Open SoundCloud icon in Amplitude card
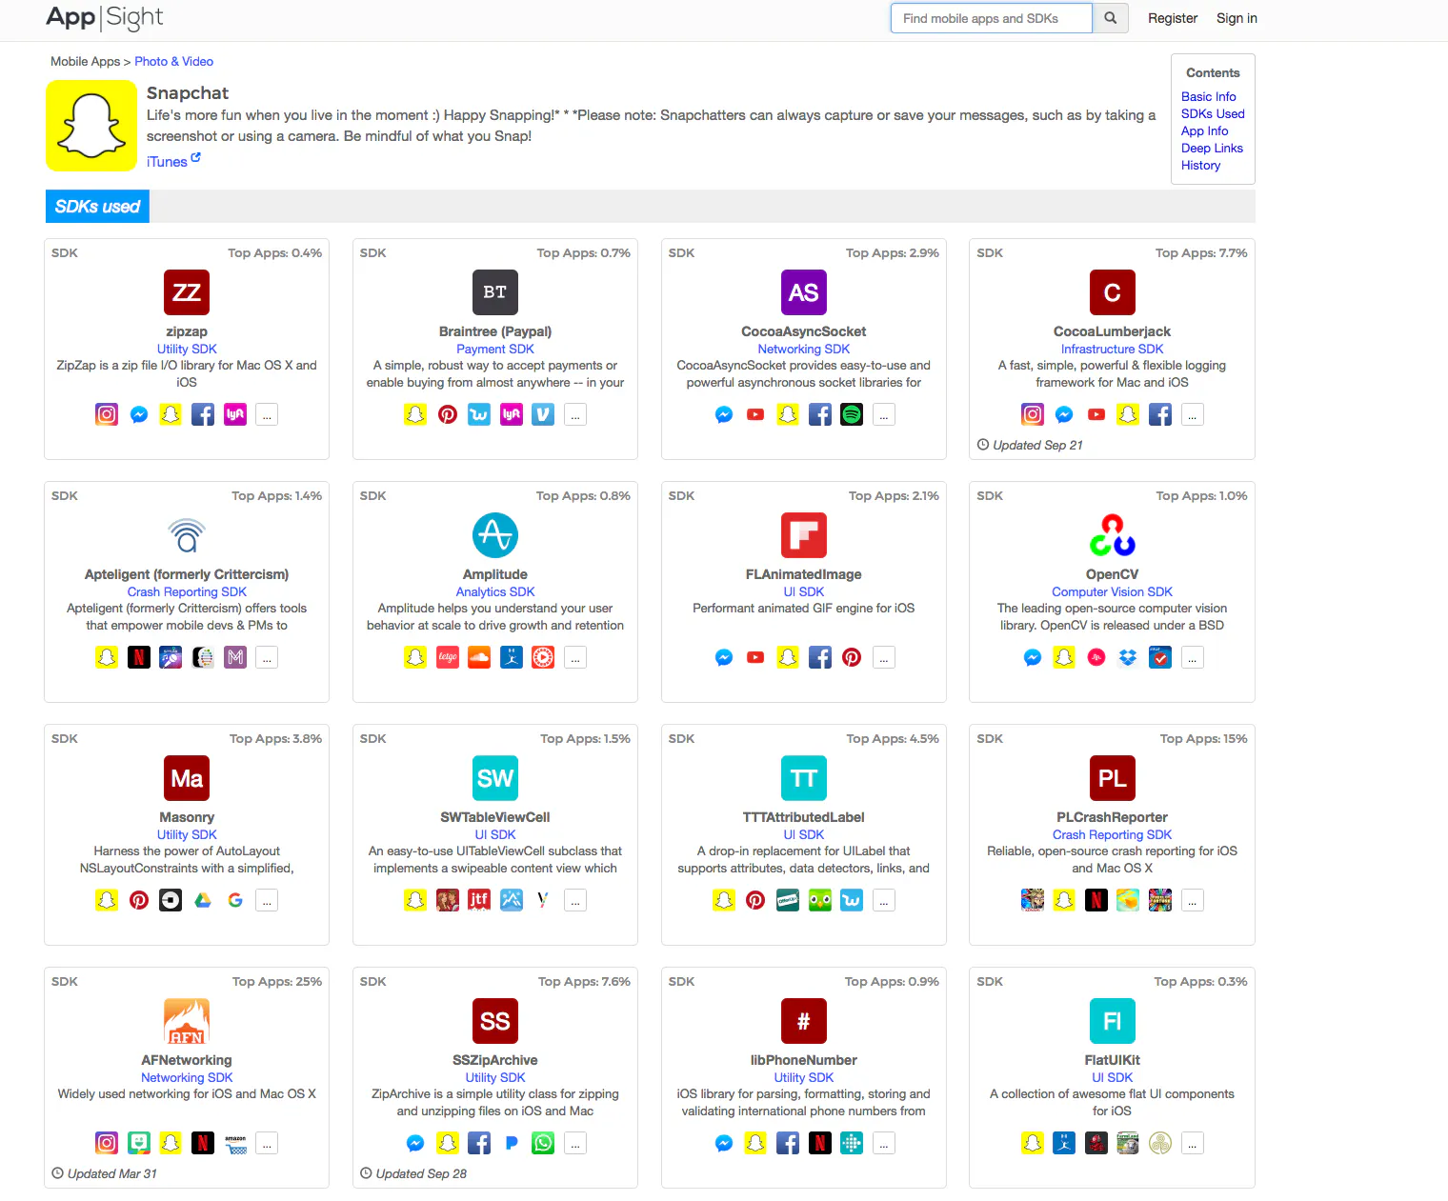1448x1201 pixels. coord(479,657)
